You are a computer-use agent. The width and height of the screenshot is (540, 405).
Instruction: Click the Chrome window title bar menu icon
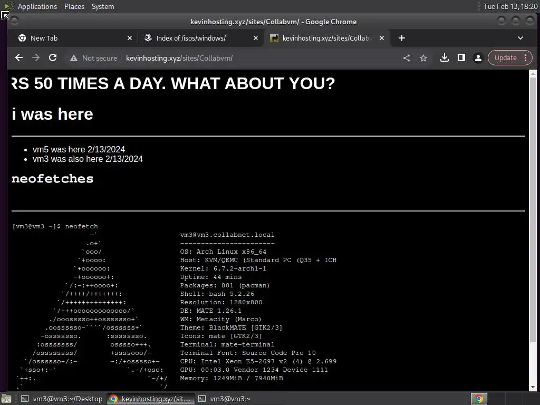coord(14,21)
